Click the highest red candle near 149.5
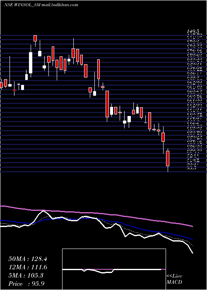 (x=35, y=38)
